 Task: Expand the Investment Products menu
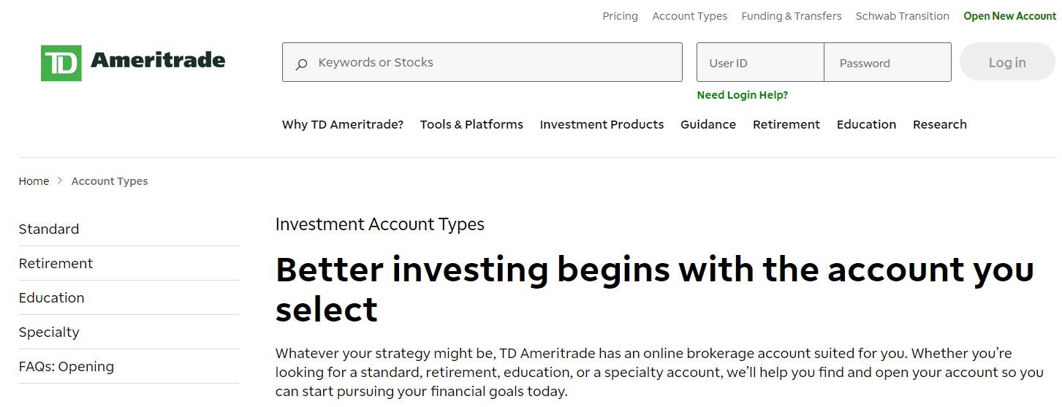point(602,124)
